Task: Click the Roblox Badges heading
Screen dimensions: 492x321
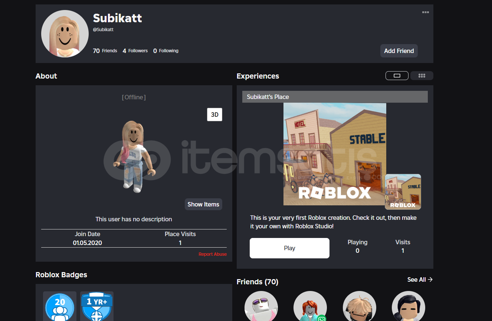Action: point(61,275)
